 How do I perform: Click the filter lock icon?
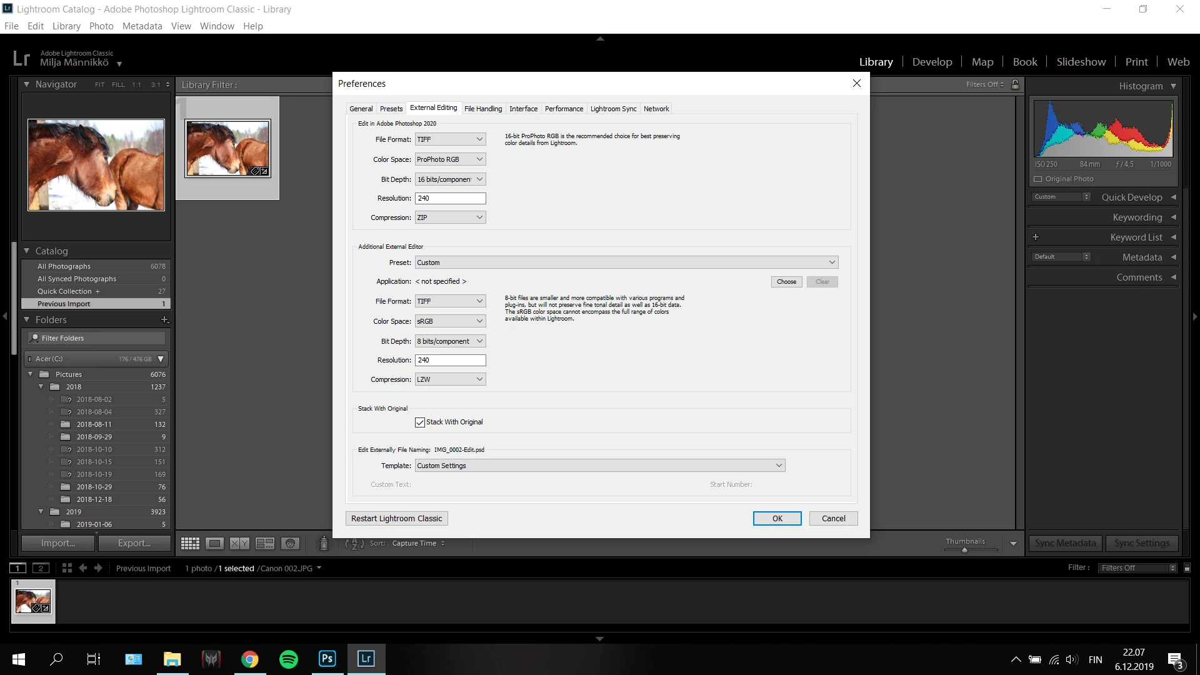click(x=1016, y=84)
